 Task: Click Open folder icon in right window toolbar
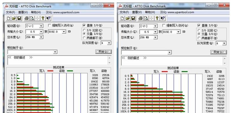pos(128,18)
